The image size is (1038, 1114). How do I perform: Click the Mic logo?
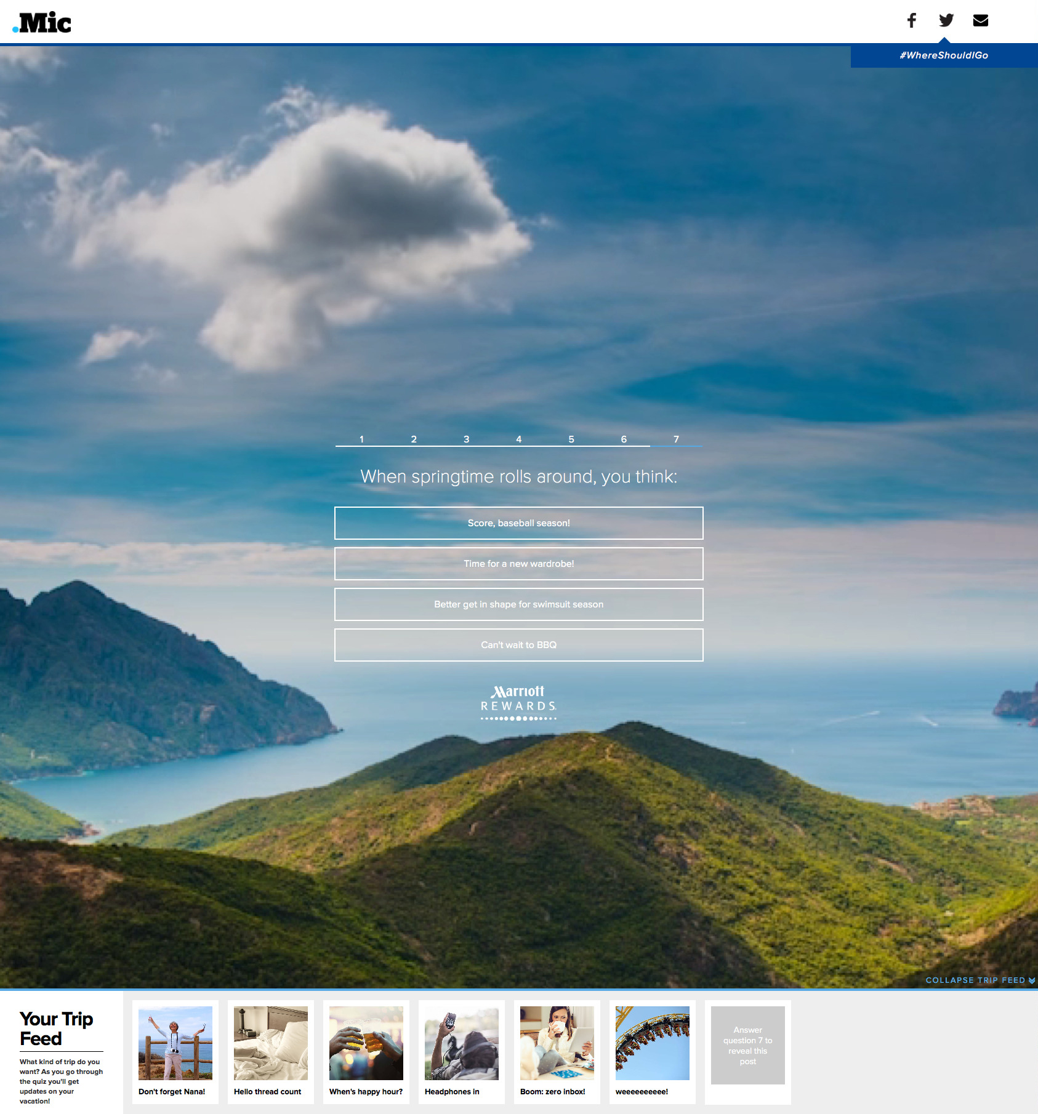[42, 23]
